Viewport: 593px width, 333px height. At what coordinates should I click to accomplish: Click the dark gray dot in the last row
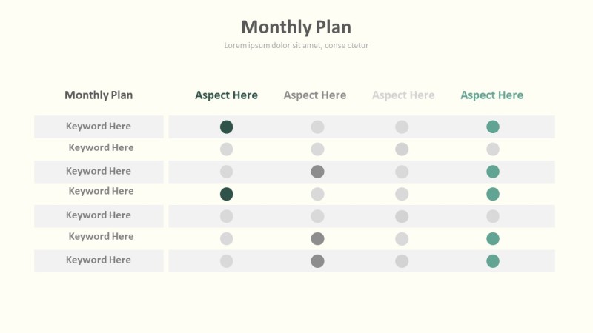pos(317,260)
